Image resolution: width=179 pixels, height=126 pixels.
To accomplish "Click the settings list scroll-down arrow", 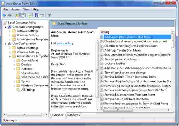I will point(173,106).
